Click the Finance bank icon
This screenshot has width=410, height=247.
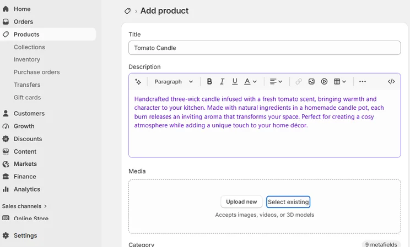coord(6,176)
